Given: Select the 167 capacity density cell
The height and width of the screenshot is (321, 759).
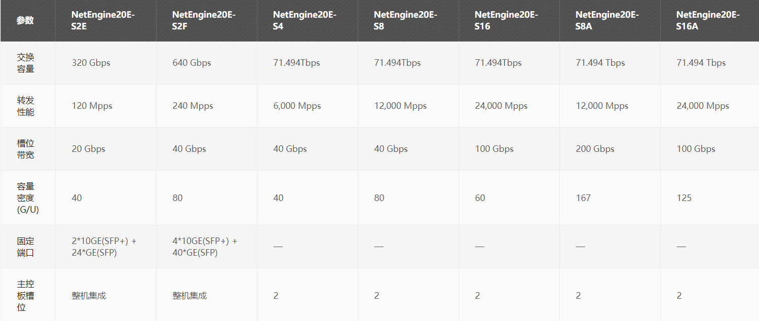Looking at the screenshot, I should tap(583, 197).
